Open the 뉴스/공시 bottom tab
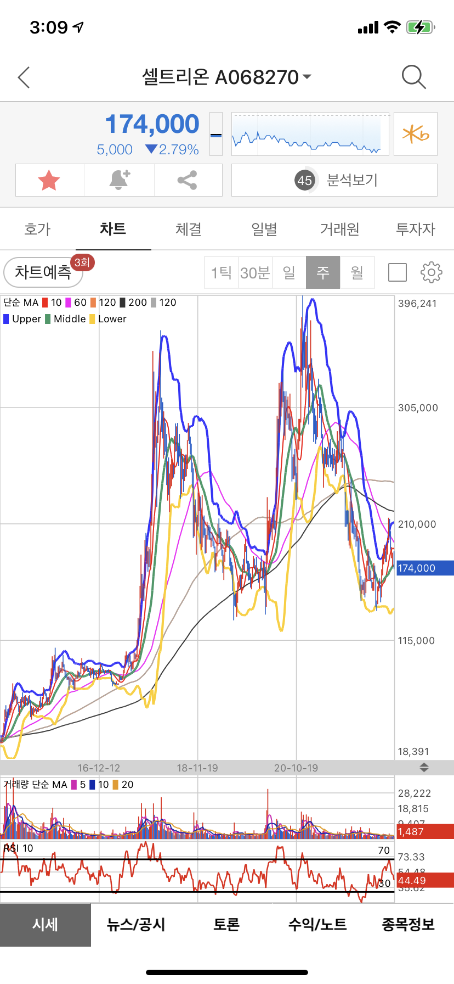 click(136, 925)
